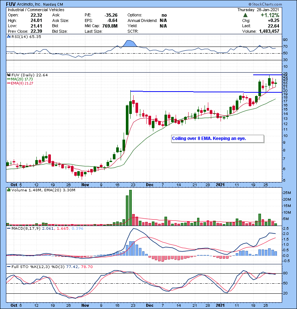Viewport: 297px width, 309px height.
Task: Click the 'Coiling over 8 EMA' annotation box
Action: pos(218,138)
